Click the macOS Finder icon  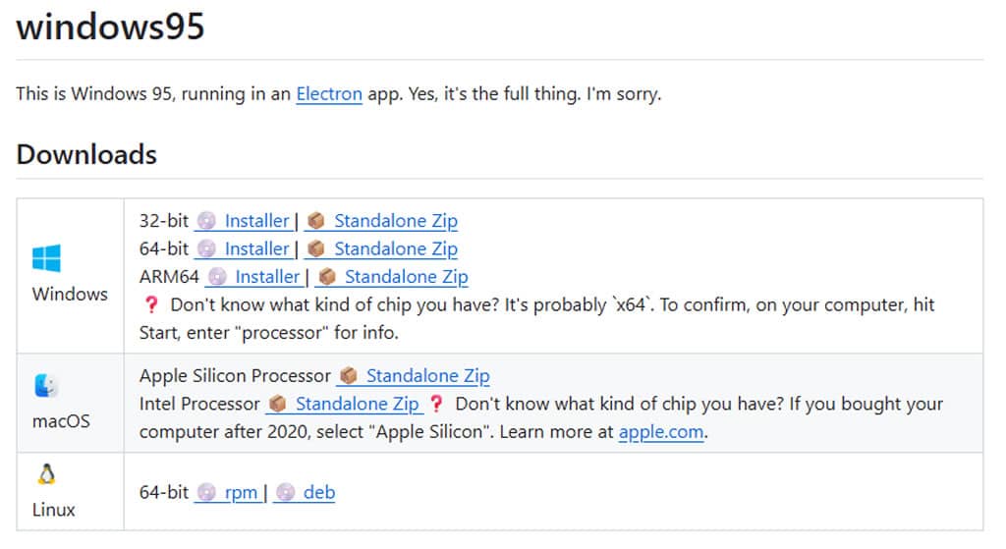[45, 385]
